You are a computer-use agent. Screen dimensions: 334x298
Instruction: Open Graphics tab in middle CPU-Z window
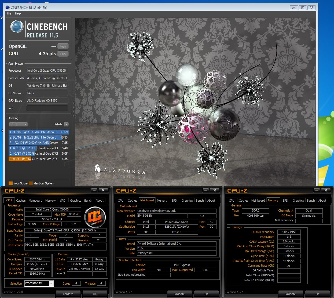(x=187, y=201)
